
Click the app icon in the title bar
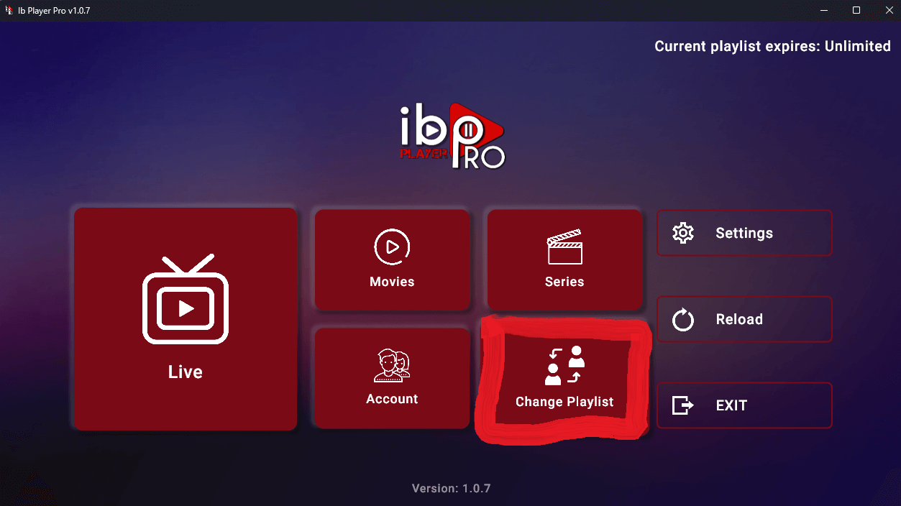(x=10, y=11)
